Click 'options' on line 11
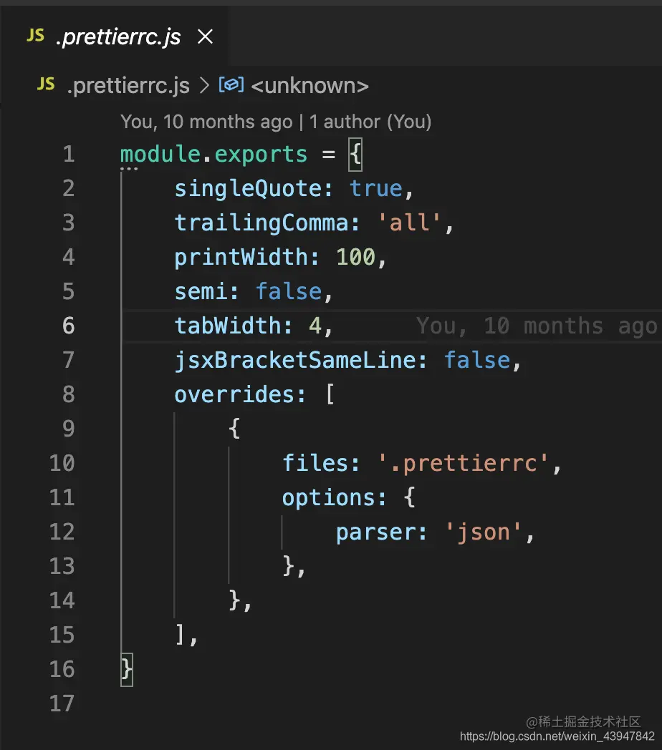Viewport: 662px width, 750px height. (329, 498)
